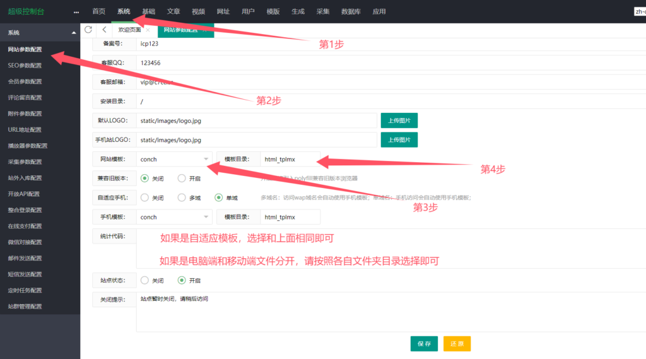The image size is (646, 359).
Task: Open 邮件发送配置 in the sidebar
Action: [25, 259]
